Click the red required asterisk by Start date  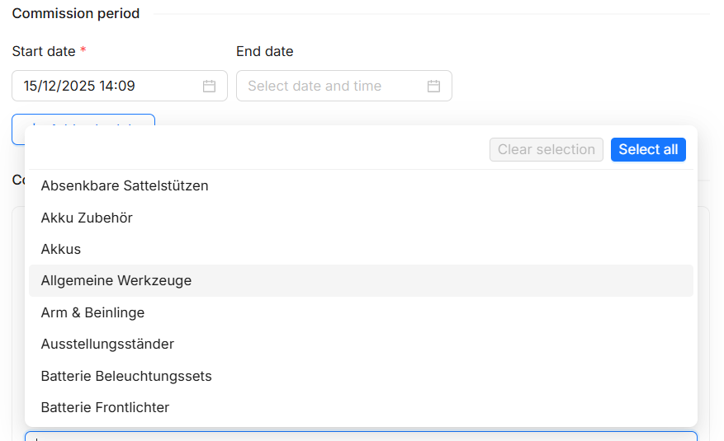pos(83,51)
